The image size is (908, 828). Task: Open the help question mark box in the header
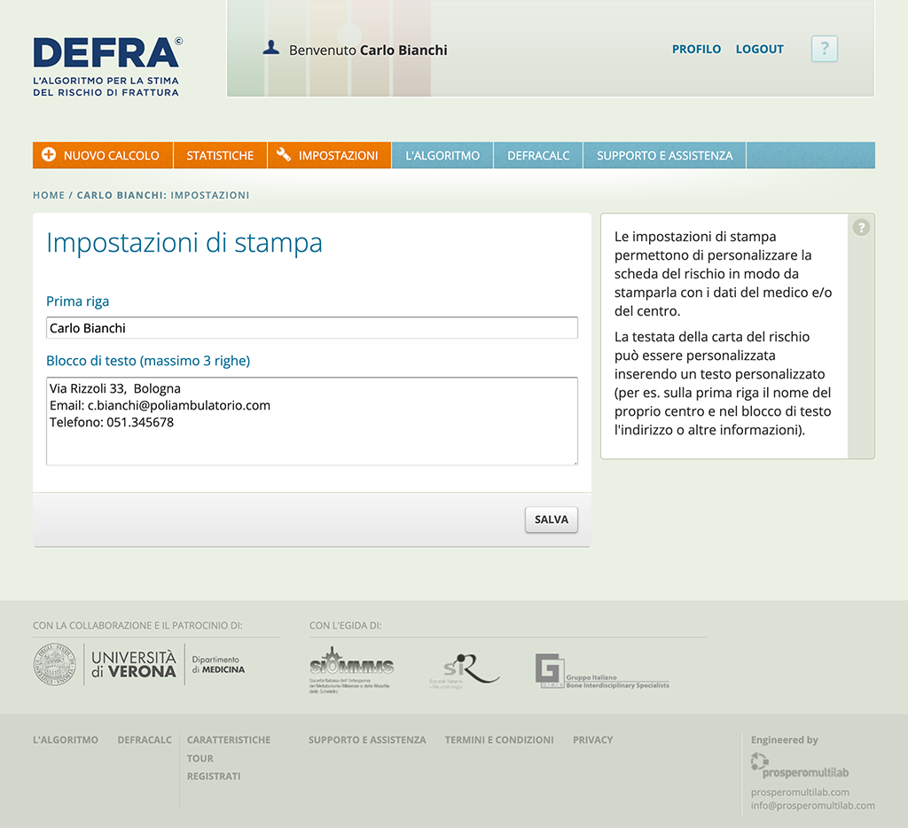click(x=824, y=49)
